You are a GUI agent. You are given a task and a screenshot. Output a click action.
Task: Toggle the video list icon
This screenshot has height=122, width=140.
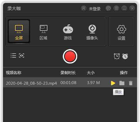click(x=13, y=56)
